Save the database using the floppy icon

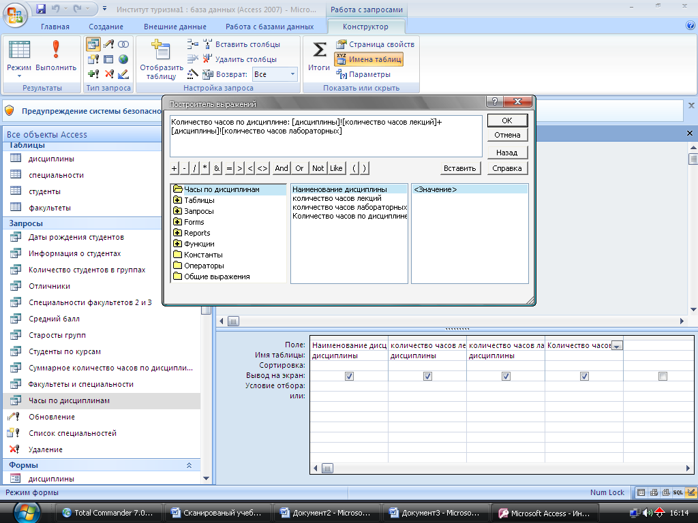(41, 8)
